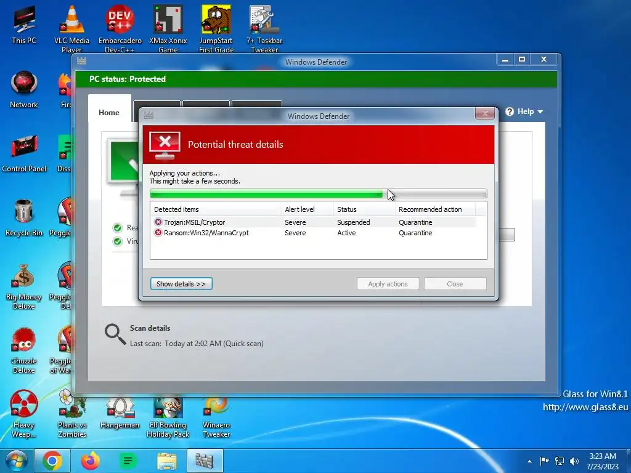Image resolution: width=631 pixels, height=473 pixels.
Task: Click the Help question mark icon
Action: pyautogui.click(x=510, y=111)
